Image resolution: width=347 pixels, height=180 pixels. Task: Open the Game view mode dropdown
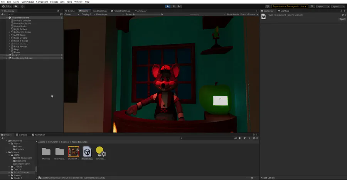(x=72, y=14)
